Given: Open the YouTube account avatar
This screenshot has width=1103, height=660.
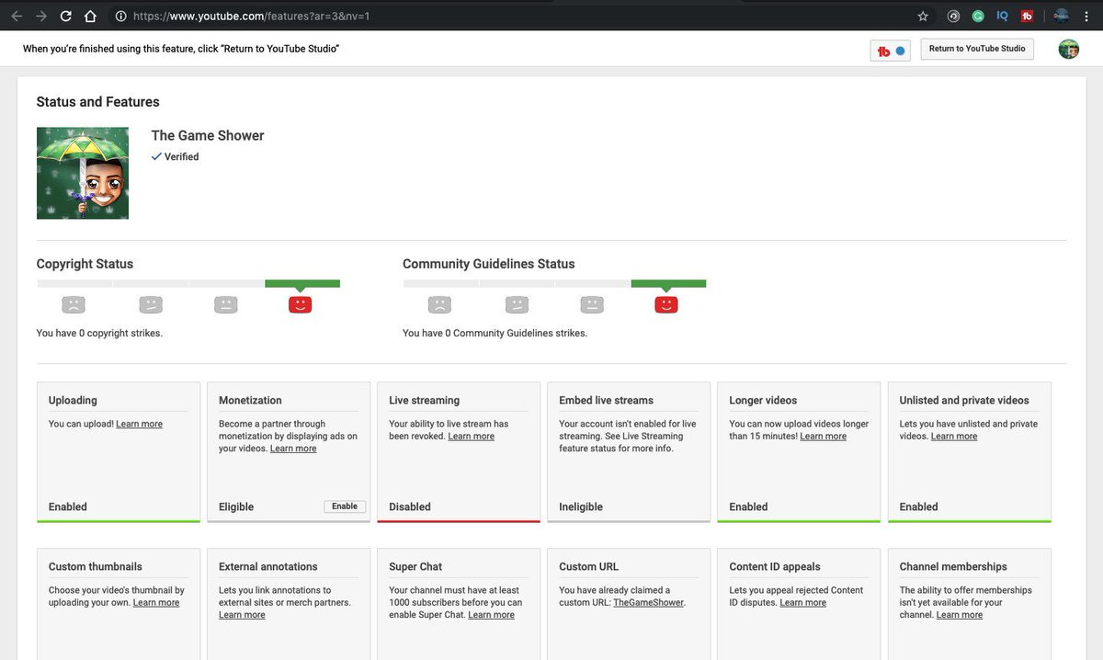Looking at the screenshot, I should click(1068, 49).
